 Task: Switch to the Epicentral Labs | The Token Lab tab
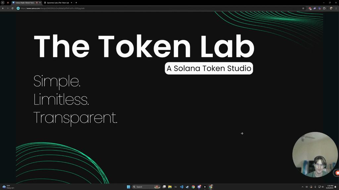(x=58, y=3)
